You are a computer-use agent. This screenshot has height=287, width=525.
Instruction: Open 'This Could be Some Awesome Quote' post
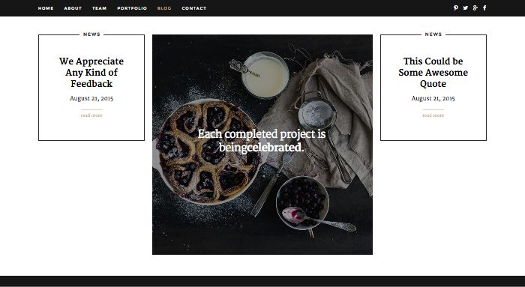[433, 72]
